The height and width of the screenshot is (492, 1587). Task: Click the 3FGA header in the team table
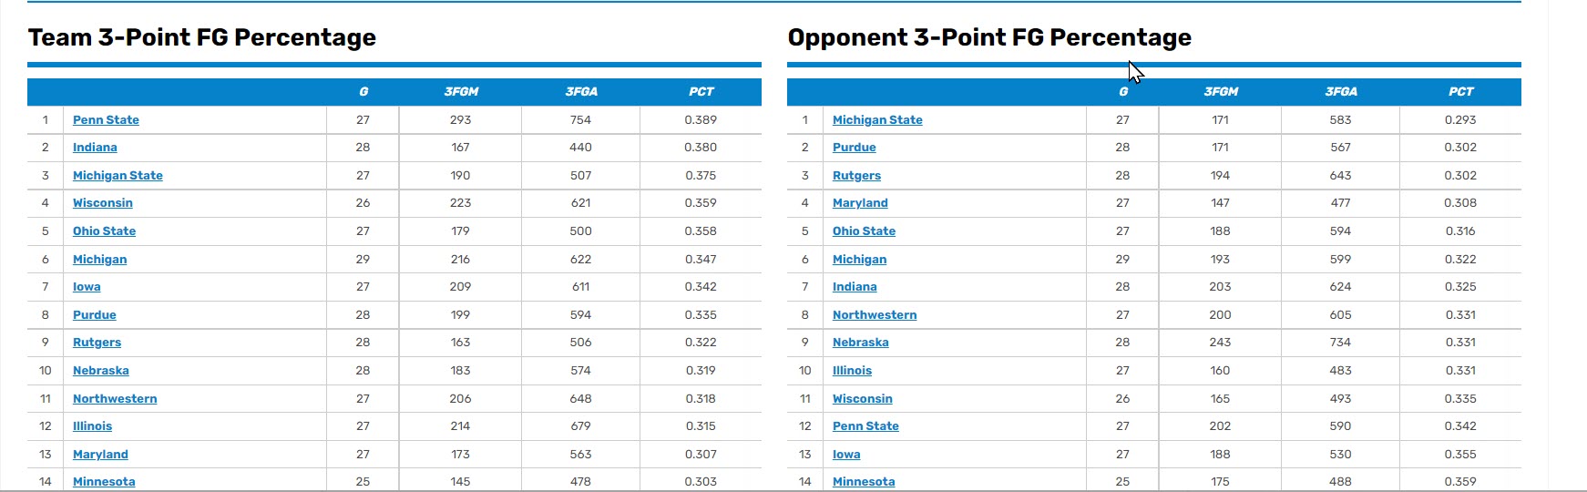(580, 92)
